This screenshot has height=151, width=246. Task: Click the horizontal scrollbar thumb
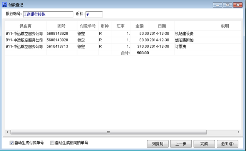(x=109, y=132)
